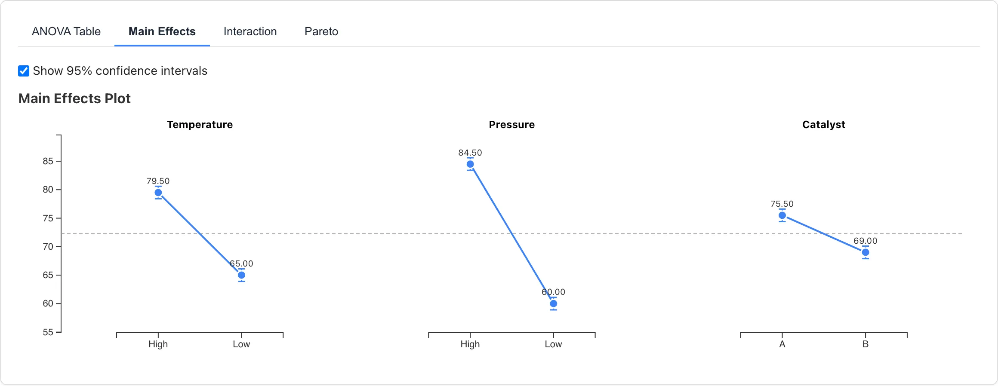Viewport: 998px width, 386px height.
Task: Click the Catalyst B data point at 69.00
Action: click(x=865, y=252)
